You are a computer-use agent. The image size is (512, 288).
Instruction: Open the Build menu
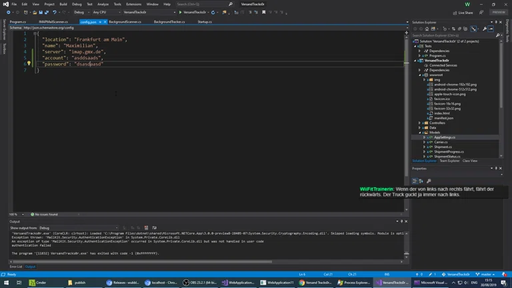pyautogui.click(x=63, y=4)
